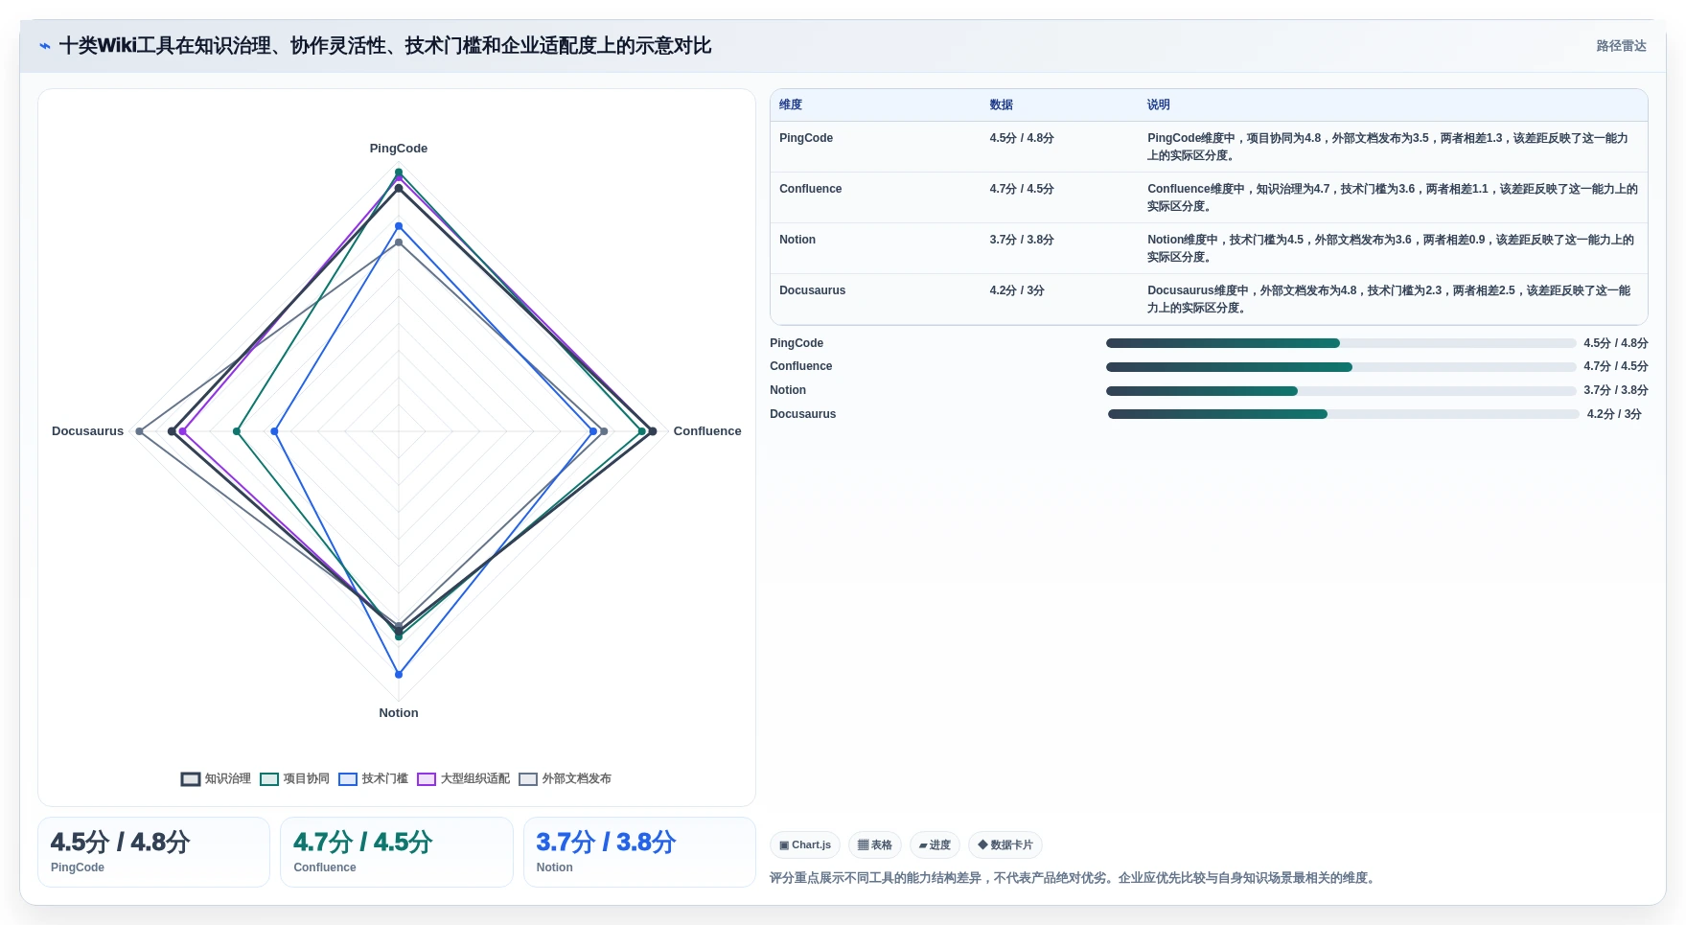
Task: Click the 路径雷达 label in the header
Action: tap(1621, 46)
